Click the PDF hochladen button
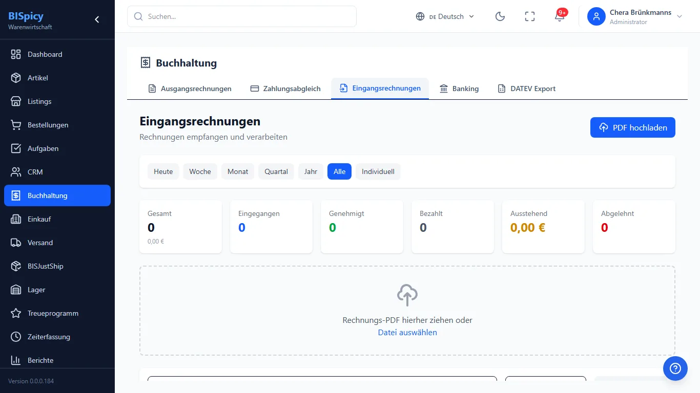The width and height of the screenshot is (700, 393). point(633,127)
